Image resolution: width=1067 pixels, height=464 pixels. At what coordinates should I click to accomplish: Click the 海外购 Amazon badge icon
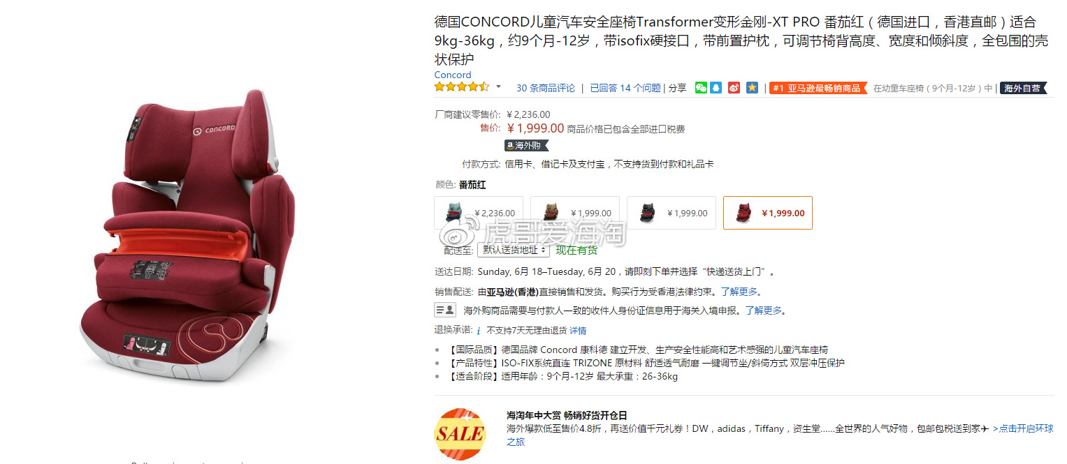(x=527, y=145)
